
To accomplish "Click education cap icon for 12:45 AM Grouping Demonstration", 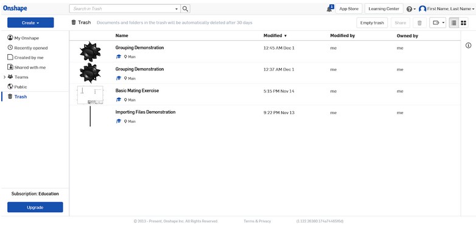I will 119,56.
